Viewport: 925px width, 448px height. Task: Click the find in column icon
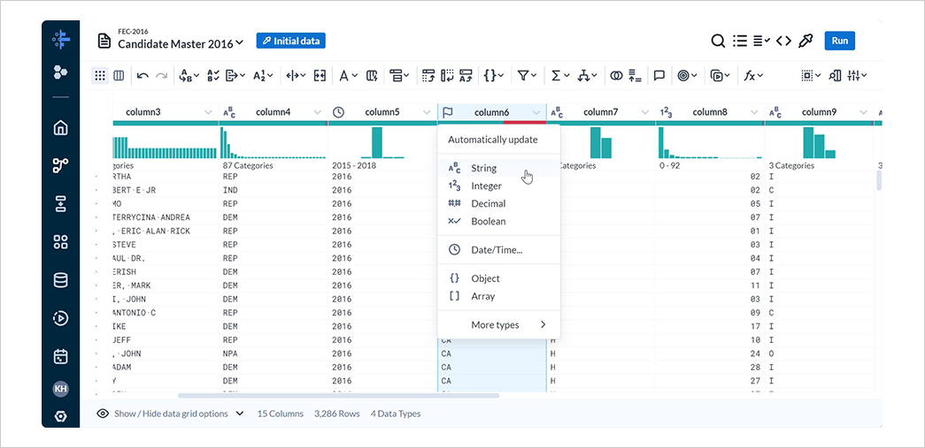(835, 75)
